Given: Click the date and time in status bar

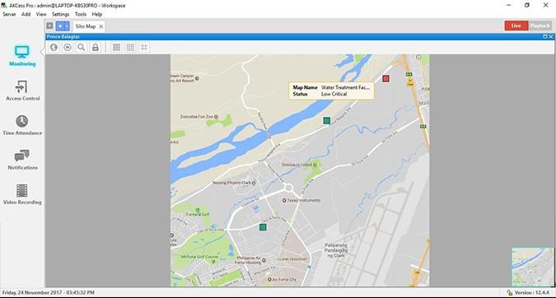Looking at the screenshot, I should pyautogui.click(x=49, y=293).
